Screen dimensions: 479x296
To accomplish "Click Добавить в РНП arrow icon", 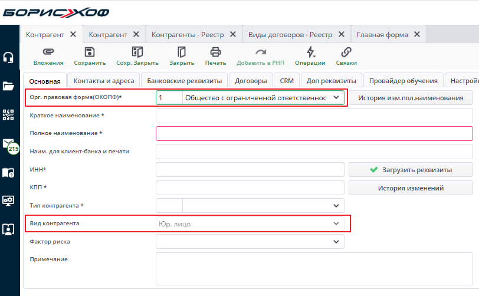I will point(261,52).
